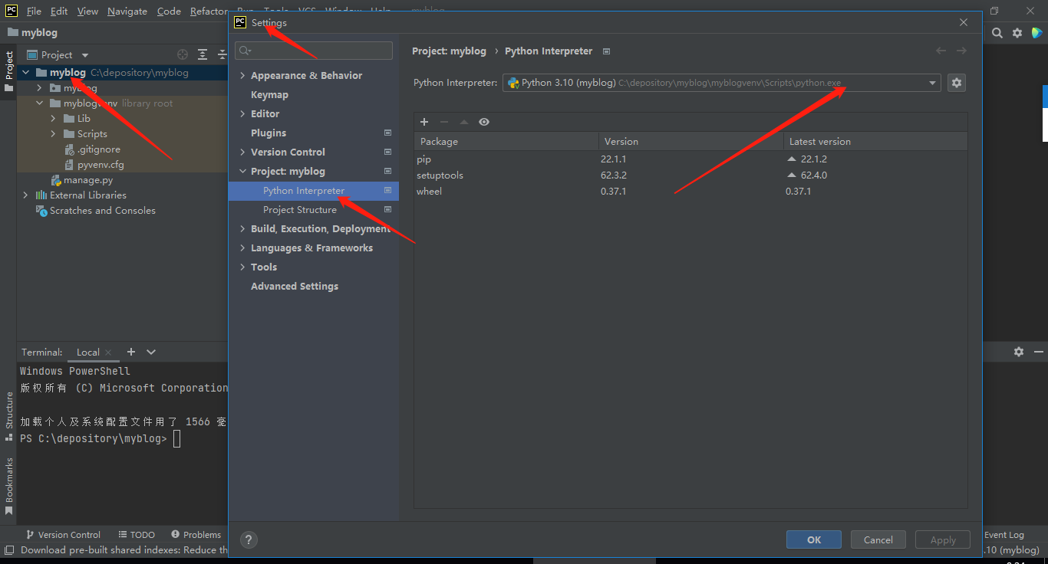This screenshot has width=1048, height=564.
Task: Collapse the myblog root project folder
Action: pyautogui.click(x=26, y=73)
